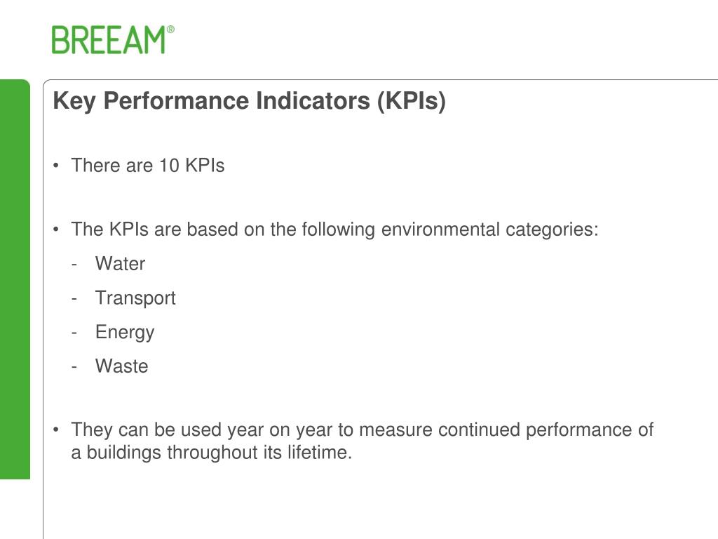718x539 pixels.
Task: Click the word 'KPIs' in first bullet
Action: [205, 166]
